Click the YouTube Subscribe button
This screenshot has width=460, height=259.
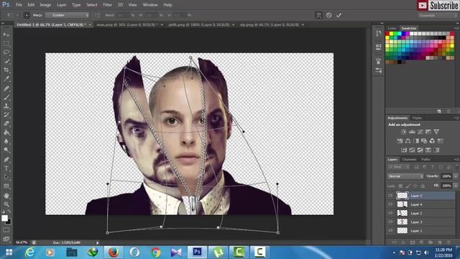pyautogui.click(x=438, y=5)
